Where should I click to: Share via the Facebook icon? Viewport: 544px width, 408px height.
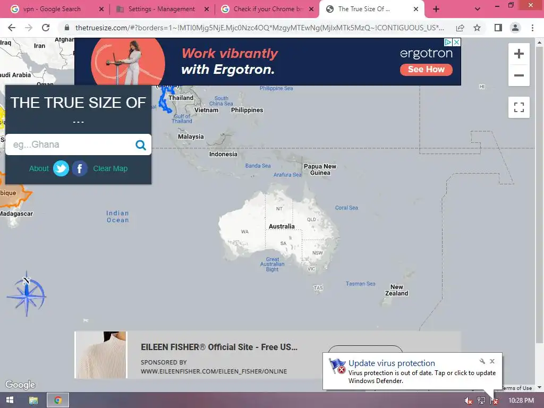click(80, 168)
